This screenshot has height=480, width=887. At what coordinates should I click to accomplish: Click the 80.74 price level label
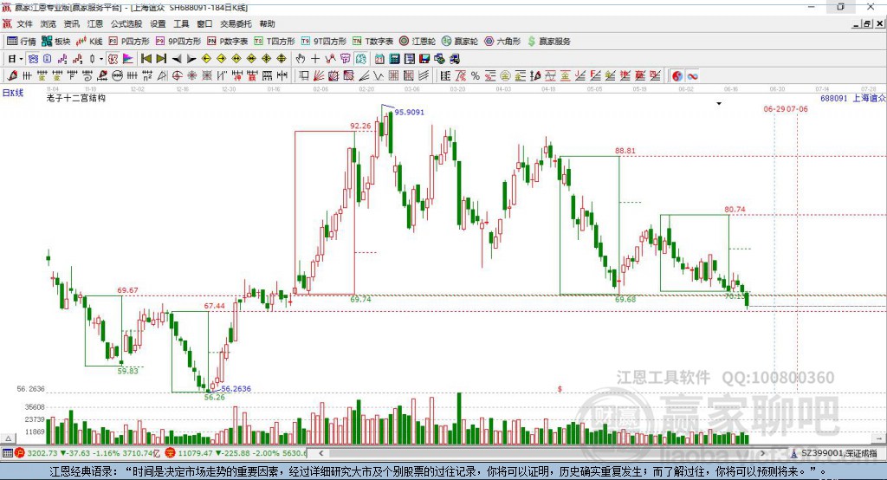[x=735, y=210]
